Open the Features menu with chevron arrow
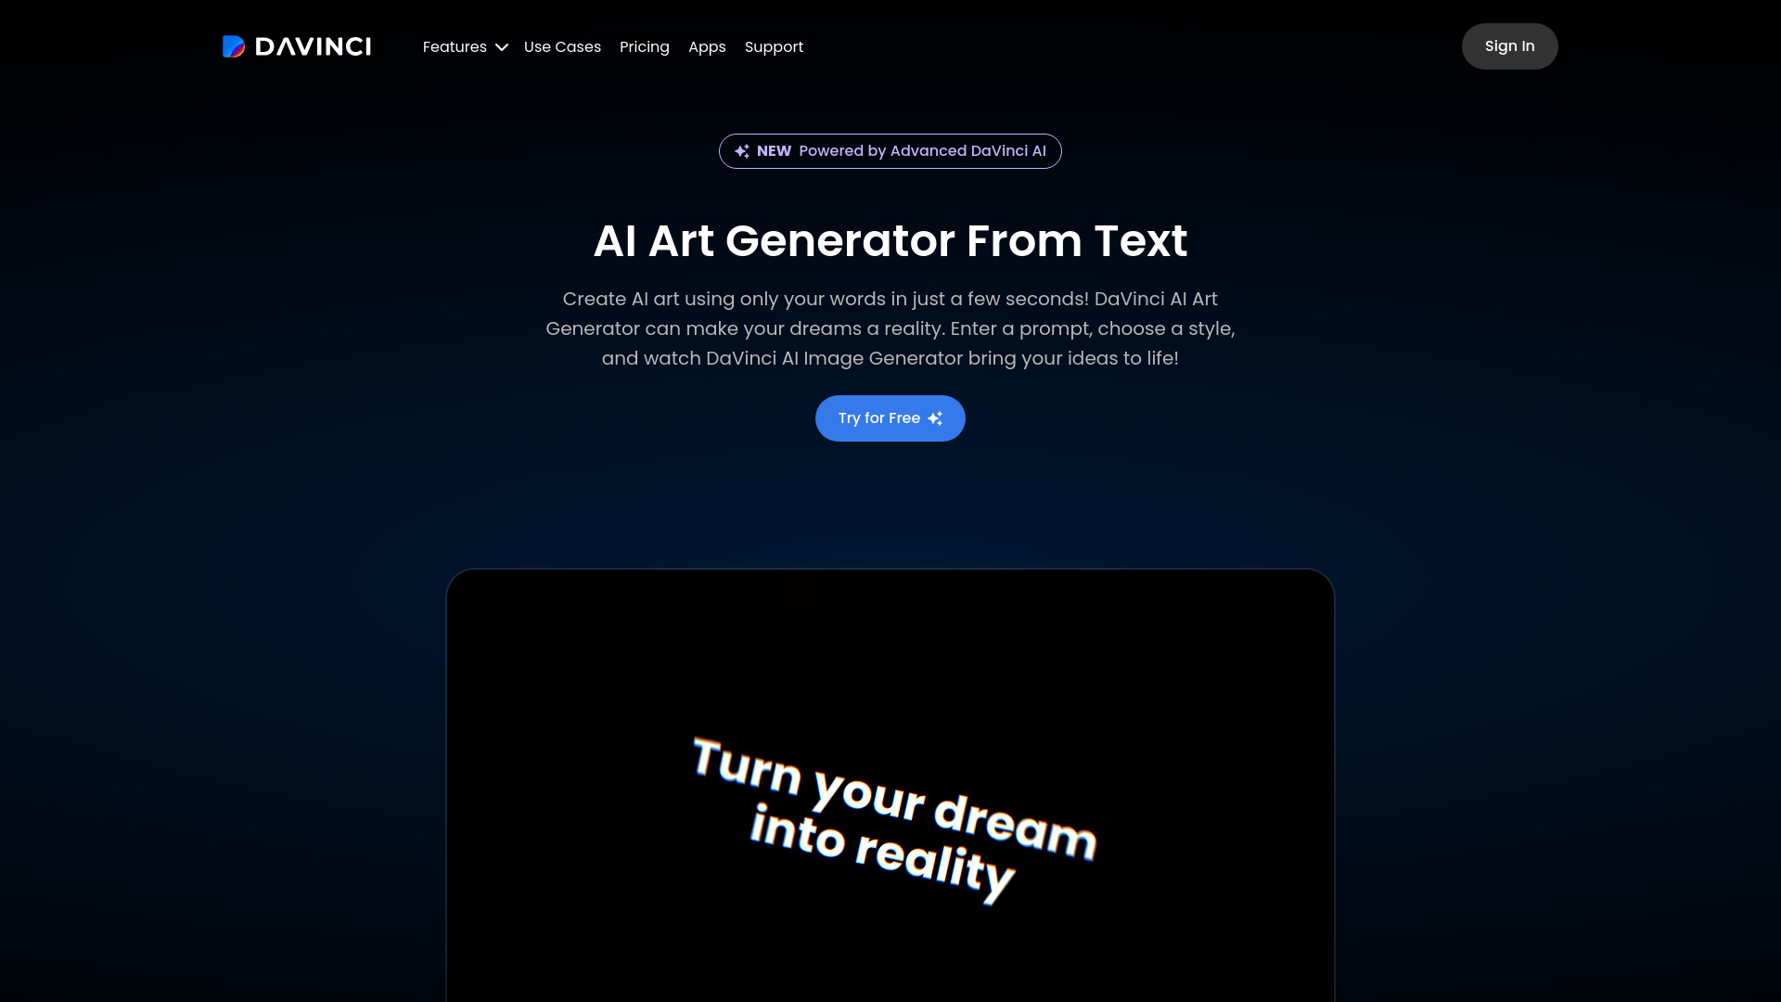The width and height of the screenshot is (1781, 1002). (465, 45)
